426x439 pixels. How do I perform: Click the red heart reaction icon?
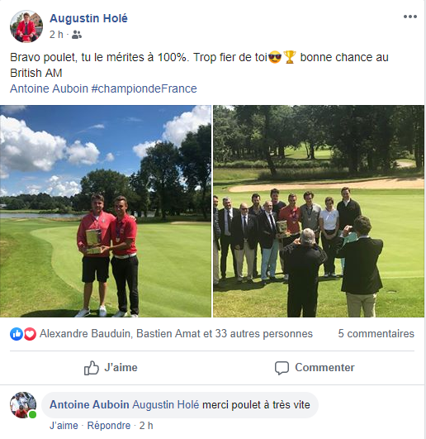coord(30,334)
